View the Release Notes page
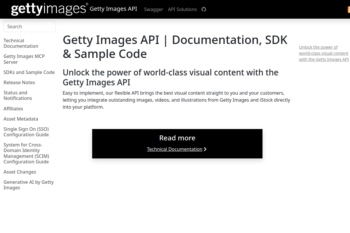The width and height of the screenshot is (350, 233). [19, 82]
